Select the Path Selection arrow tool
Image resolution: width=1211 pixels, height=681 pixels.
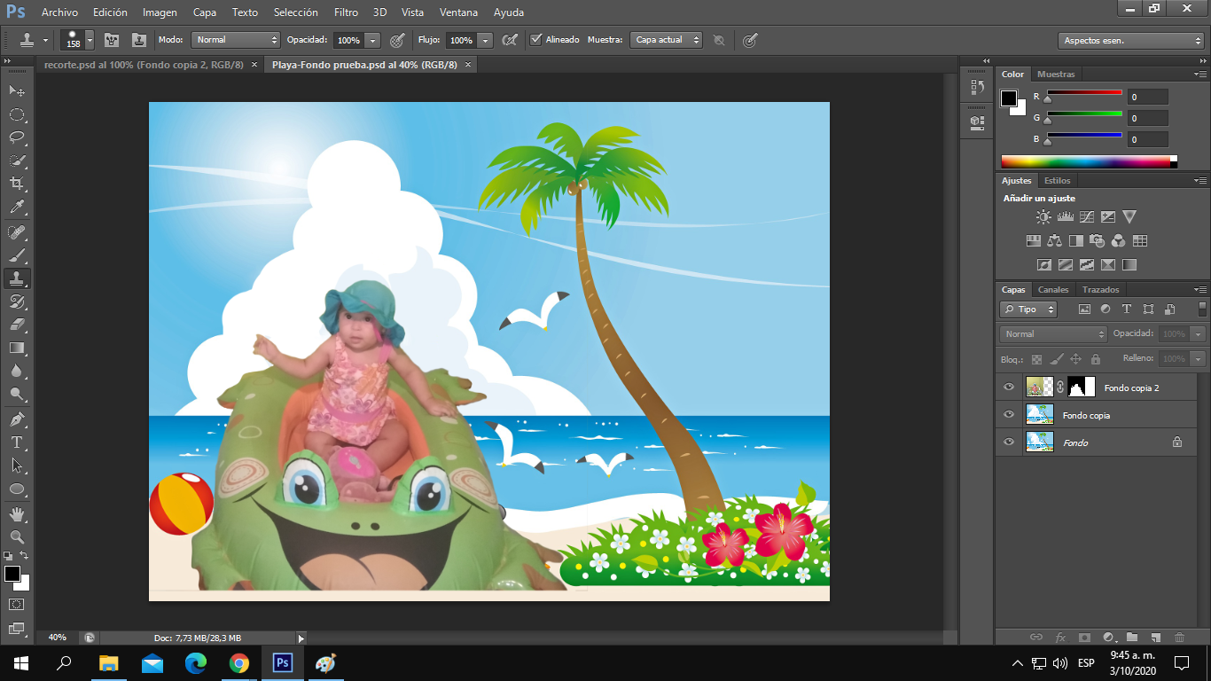pos(17,465)
